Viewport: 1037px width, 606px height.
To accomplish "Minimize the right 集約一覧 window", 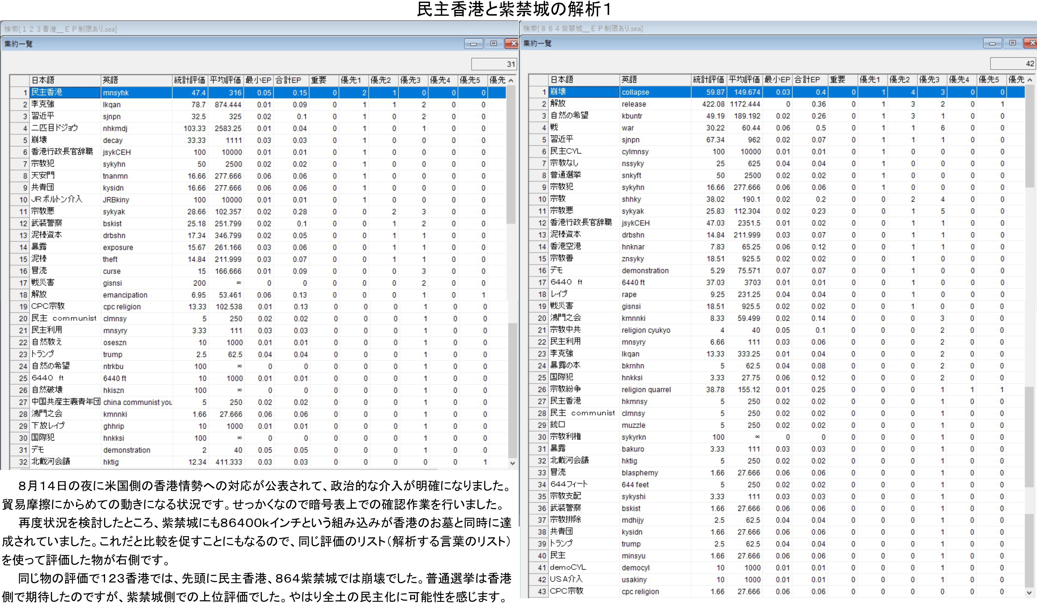I will tap(992, 43).
